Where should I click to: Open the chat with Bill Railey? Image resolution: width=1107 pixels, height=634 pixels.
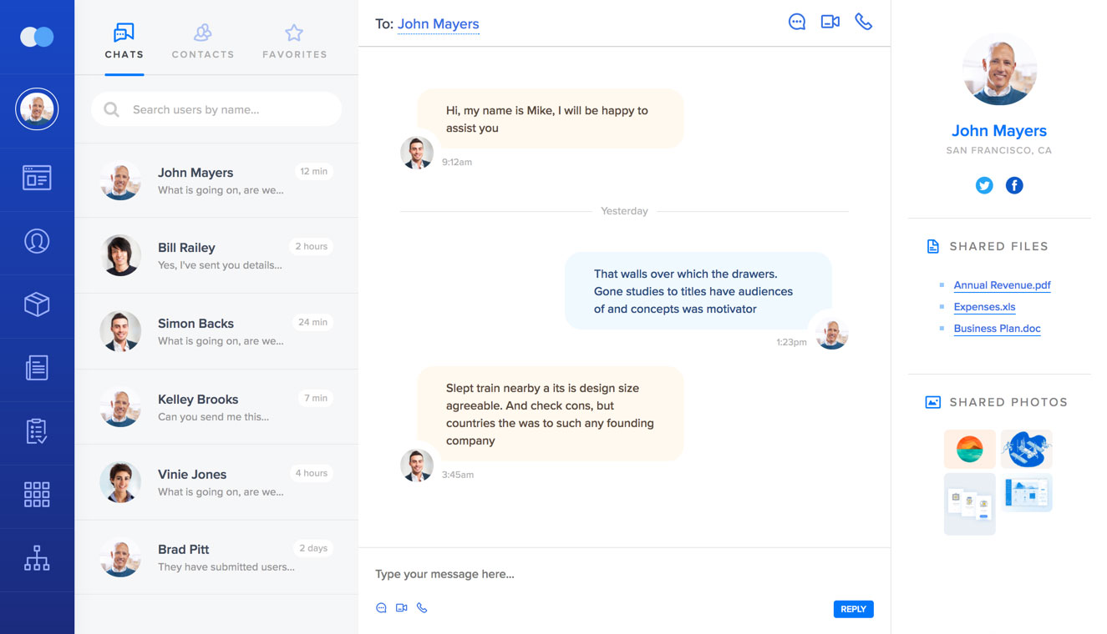[x=216, y=255]
